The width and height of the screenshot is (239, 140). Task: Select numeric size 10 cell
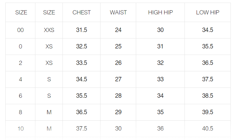coord(20,129)
